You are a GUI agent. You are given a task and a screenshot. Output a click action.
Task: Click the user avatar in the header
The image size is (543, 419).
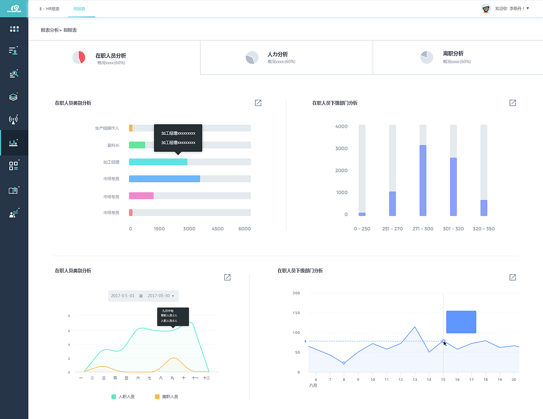(486, 8)
